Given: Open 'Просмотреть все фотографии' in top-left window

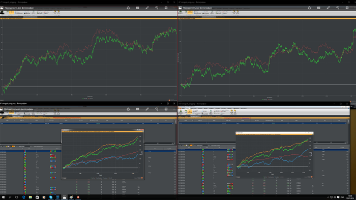Looking at the screenshot, I should click(x=19, y=8).
